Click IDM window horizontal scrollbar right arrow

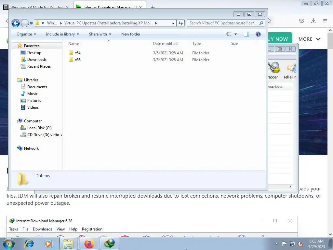click(290, 187)
